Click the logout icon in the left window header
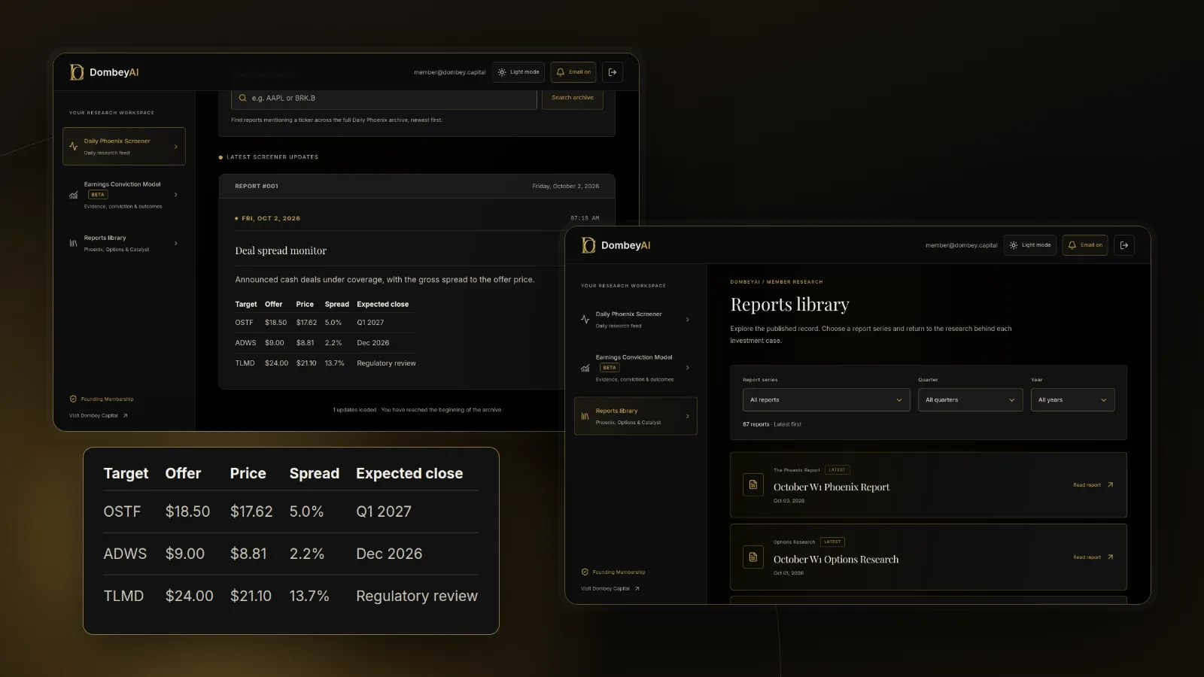 (613, 72)
